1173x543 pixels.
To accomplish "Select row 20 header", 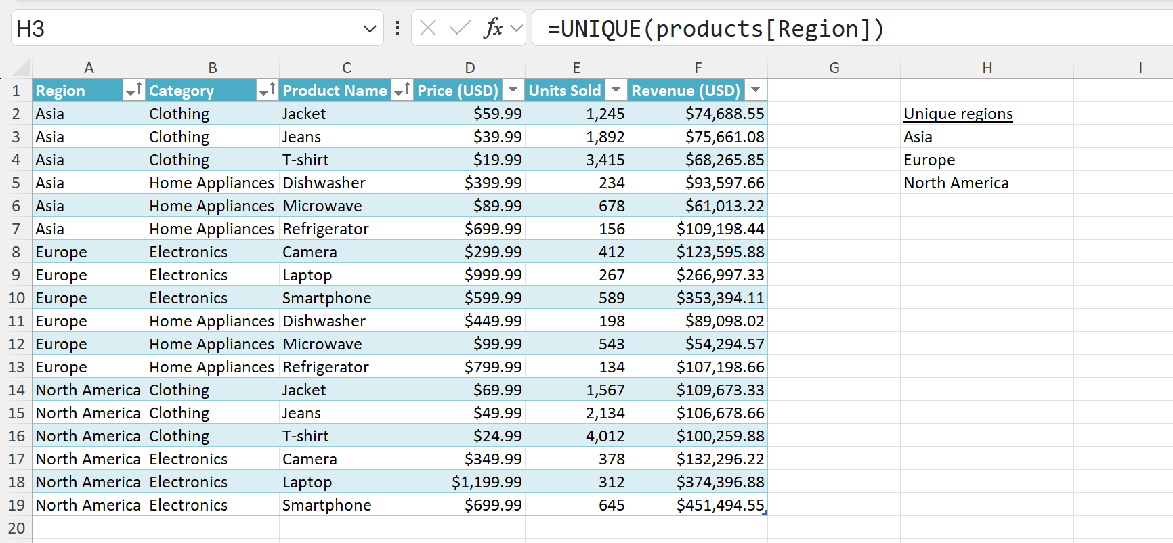I will (16, 528).
